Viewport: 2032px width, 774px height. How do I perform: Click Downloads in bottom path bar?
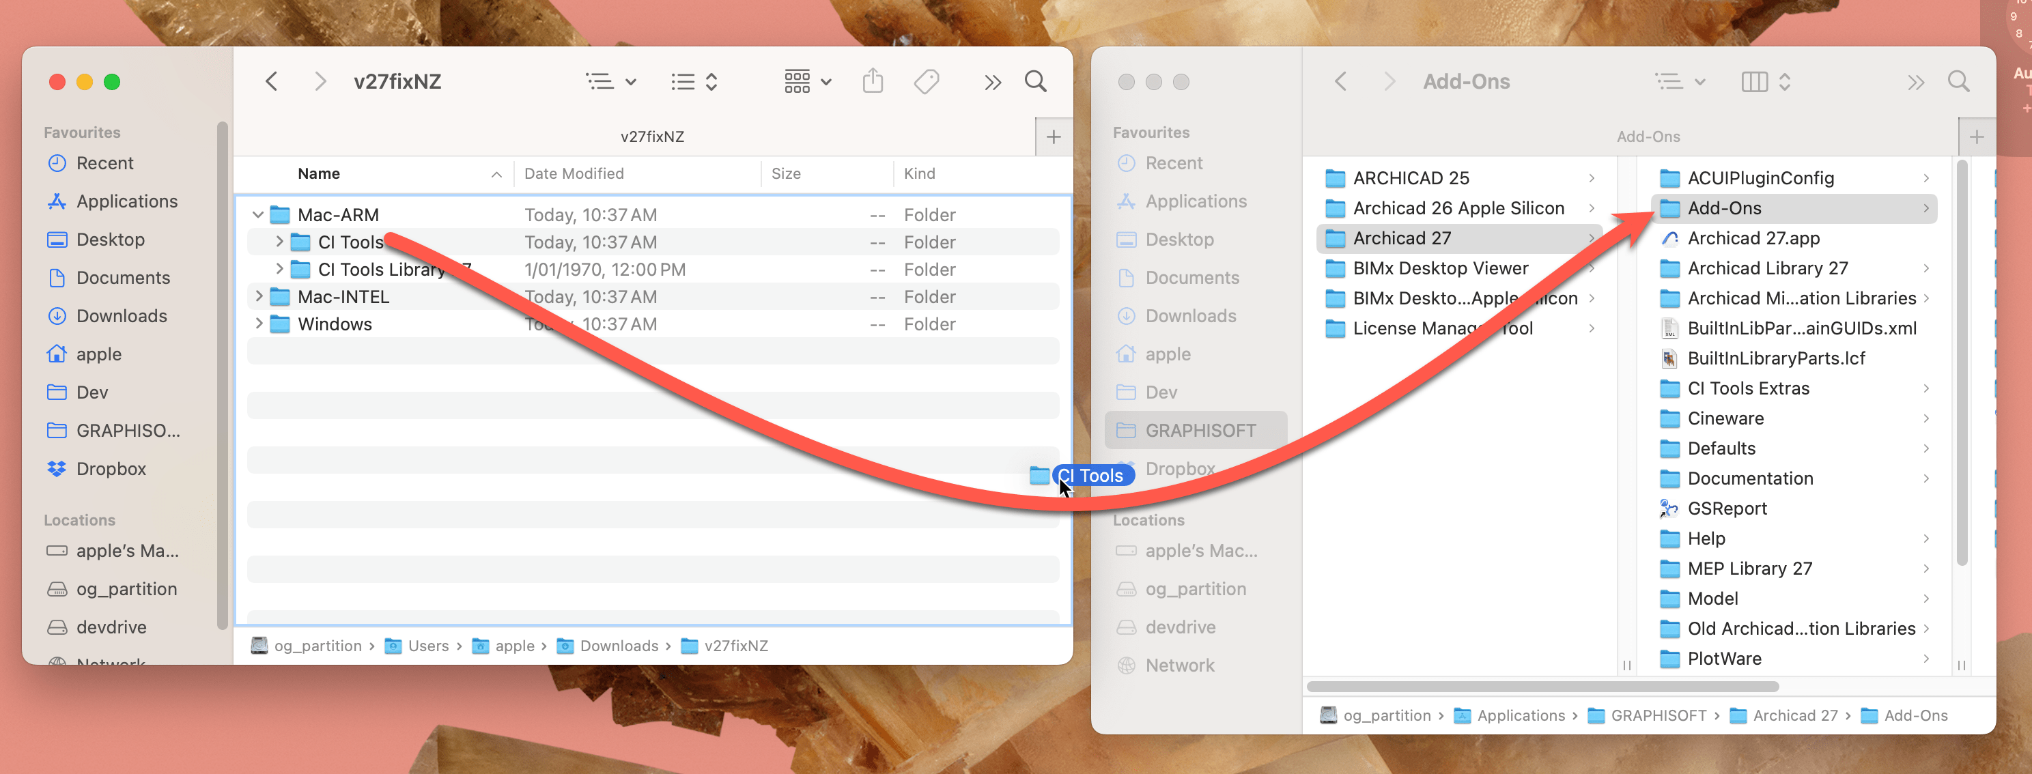coord(619,646)
